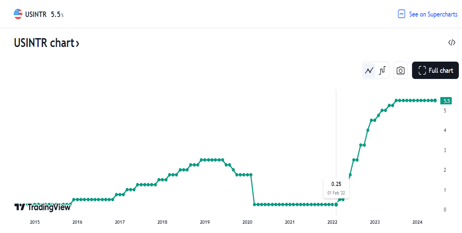Click the 2024 label on time axis

pyautogui.click(x=417, y=222)
